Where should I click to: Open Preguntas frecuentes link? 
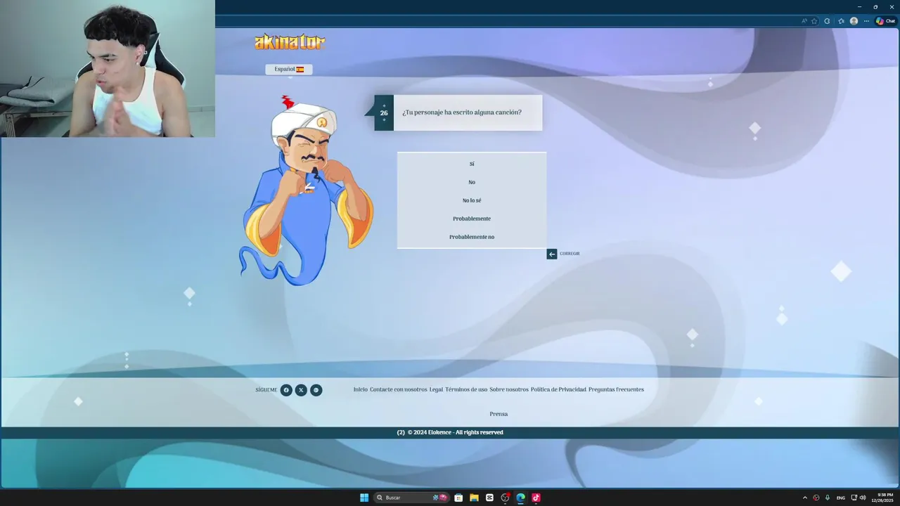tap(616, 389)
